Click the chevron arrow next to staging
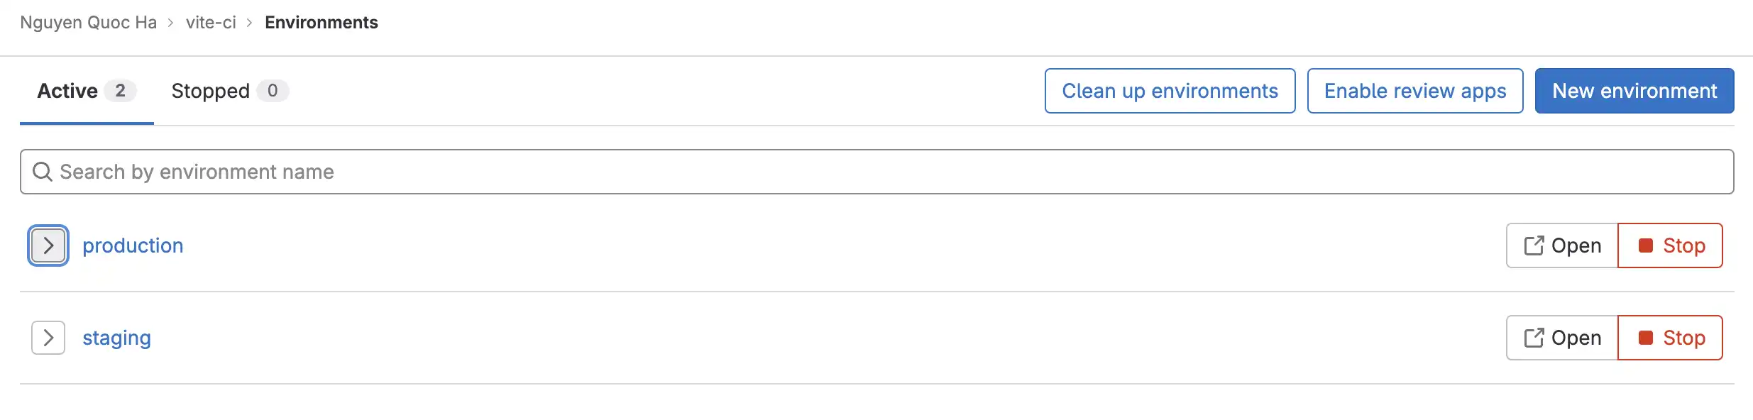 click(x=47, y=338)
